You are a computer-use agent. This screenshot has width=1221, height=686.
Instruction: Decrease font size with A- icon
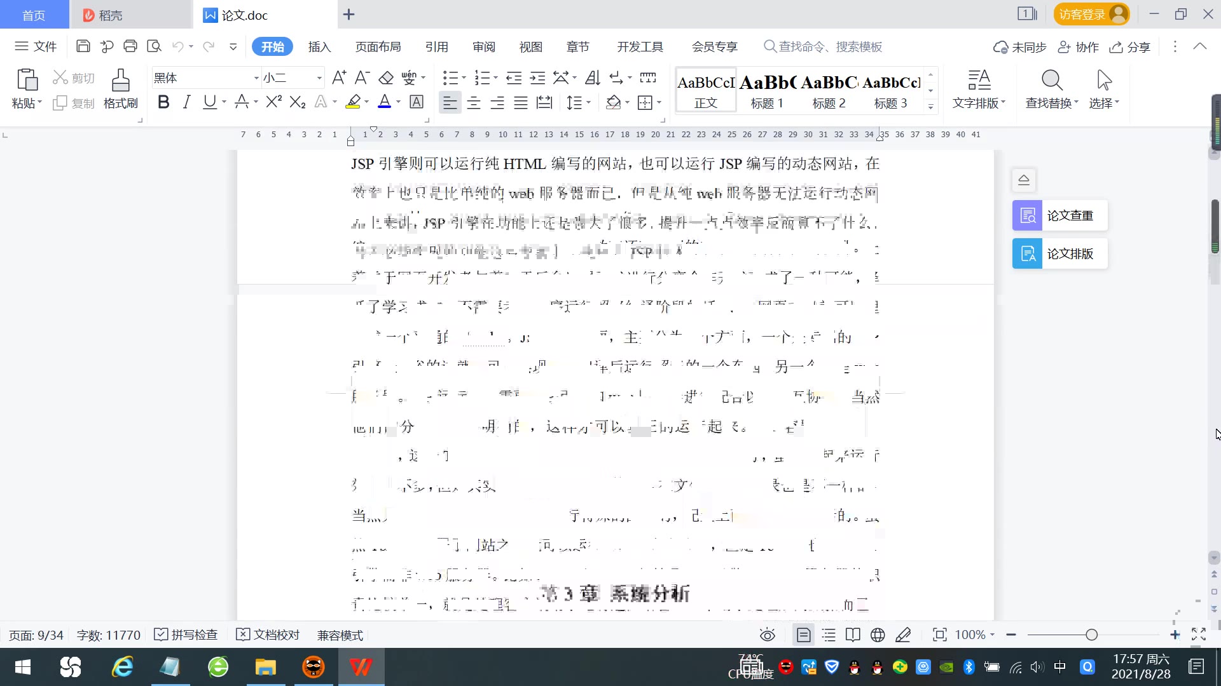point(362,77)
